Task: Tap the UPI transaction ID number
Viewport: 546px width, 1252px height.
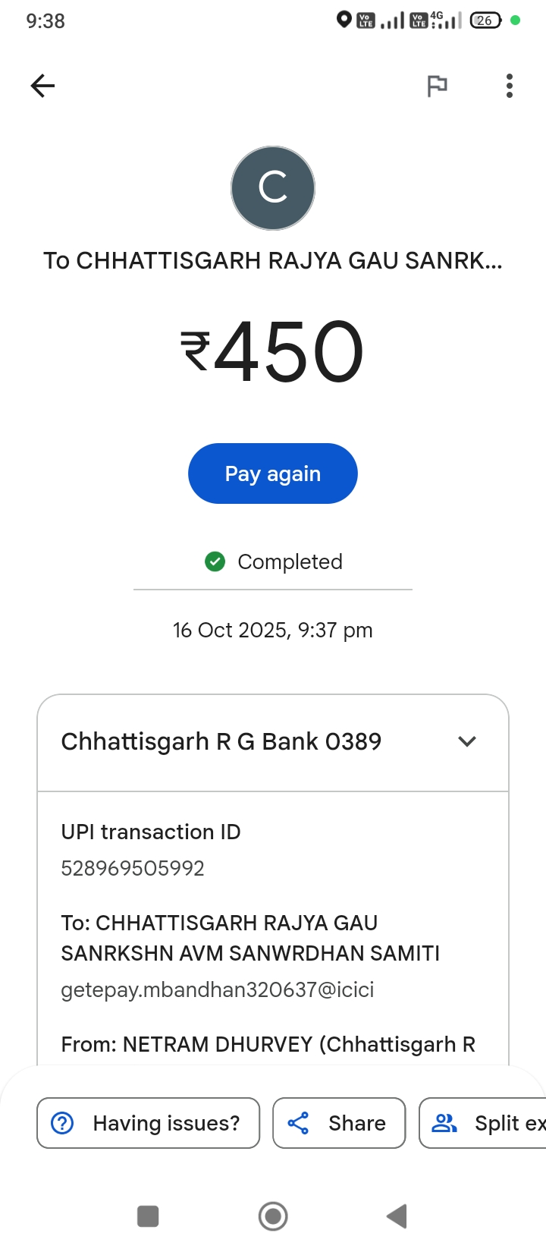Action: coord(133,868)
